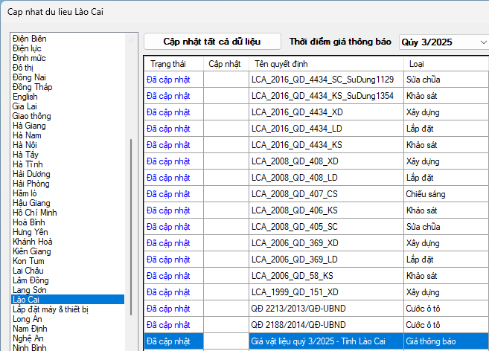This screenshot has width=489, height=351.
Task: Click 'Đã cập nhật' link for LCA_2016_QD_4434_XD
Action: pos(168,112)
